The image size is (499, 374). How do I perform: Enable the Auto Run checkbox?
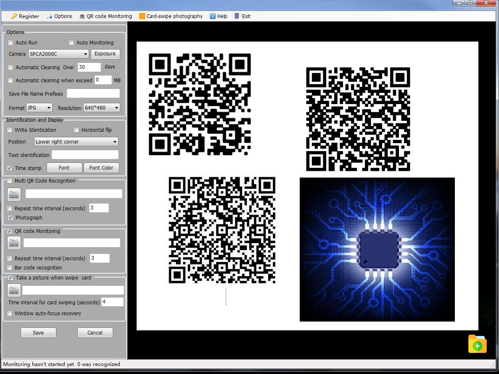click(10, 42)
